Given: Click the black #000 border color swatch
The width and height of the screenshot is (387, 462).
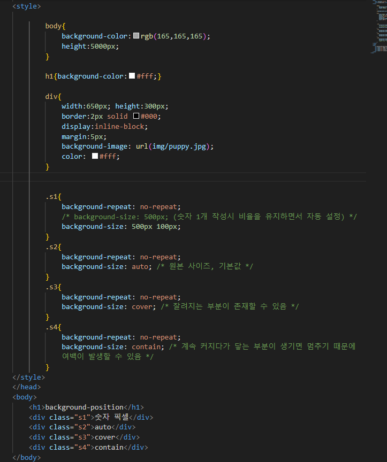Looking at the screenshot, I should [136, 116].
